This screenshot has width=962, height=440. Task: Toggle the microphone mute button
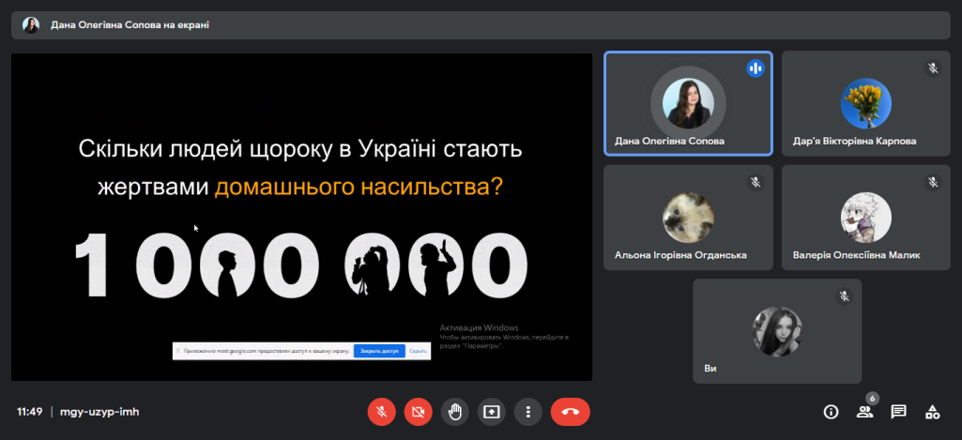381,412
